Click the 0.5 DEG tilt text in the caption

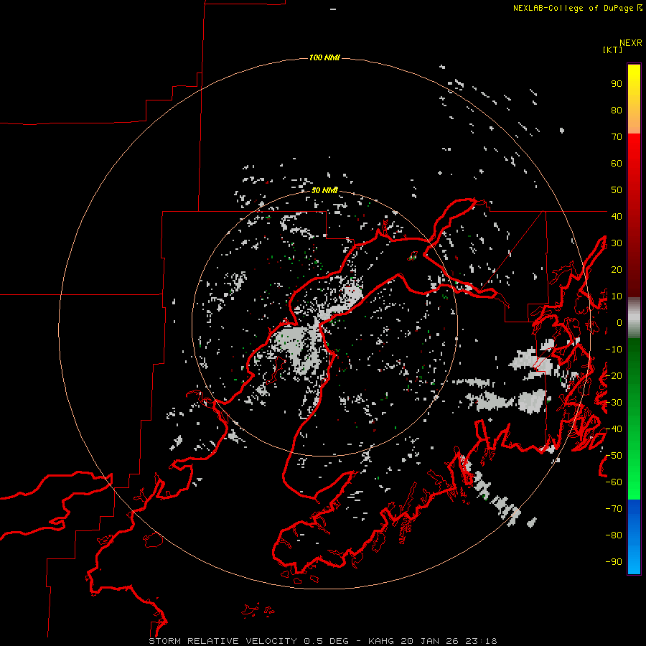327,641
